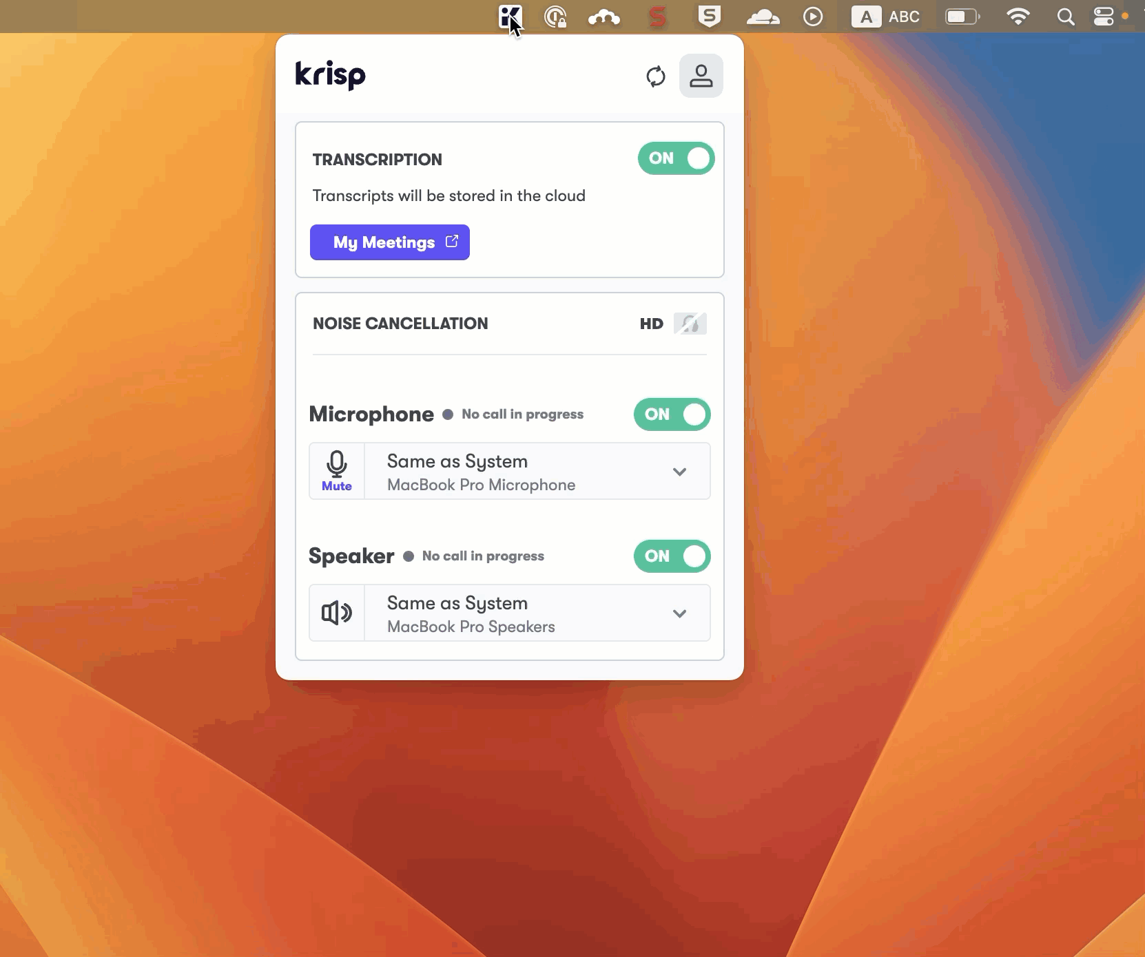
Task: Open the red S app in menu bar
Action: coord(658,17)
